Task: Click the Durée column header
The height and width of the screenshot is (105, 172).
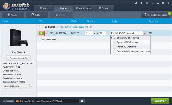Action: 74,21
